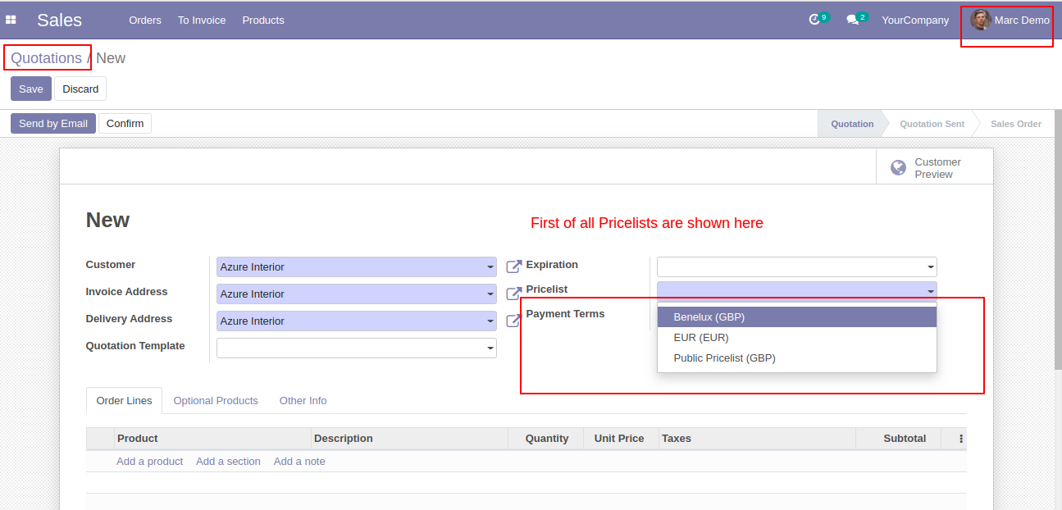Viewport: 1062px width, 510px height.
Task: Open Customer external link icon
Action: [514, 266]
